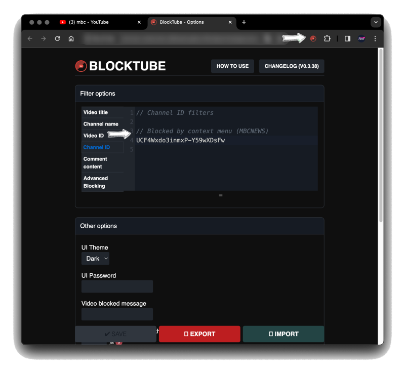Screen dimensions: 405x373
Task: Open a new browser tab with the plus
Action: pyautogui.click(x=244, y=22)
